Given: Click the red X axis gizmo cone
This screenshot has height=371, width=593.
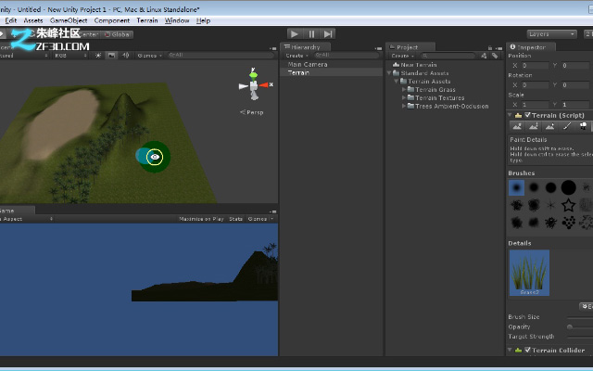Looking at the screenshot, I should pos(263,84).
